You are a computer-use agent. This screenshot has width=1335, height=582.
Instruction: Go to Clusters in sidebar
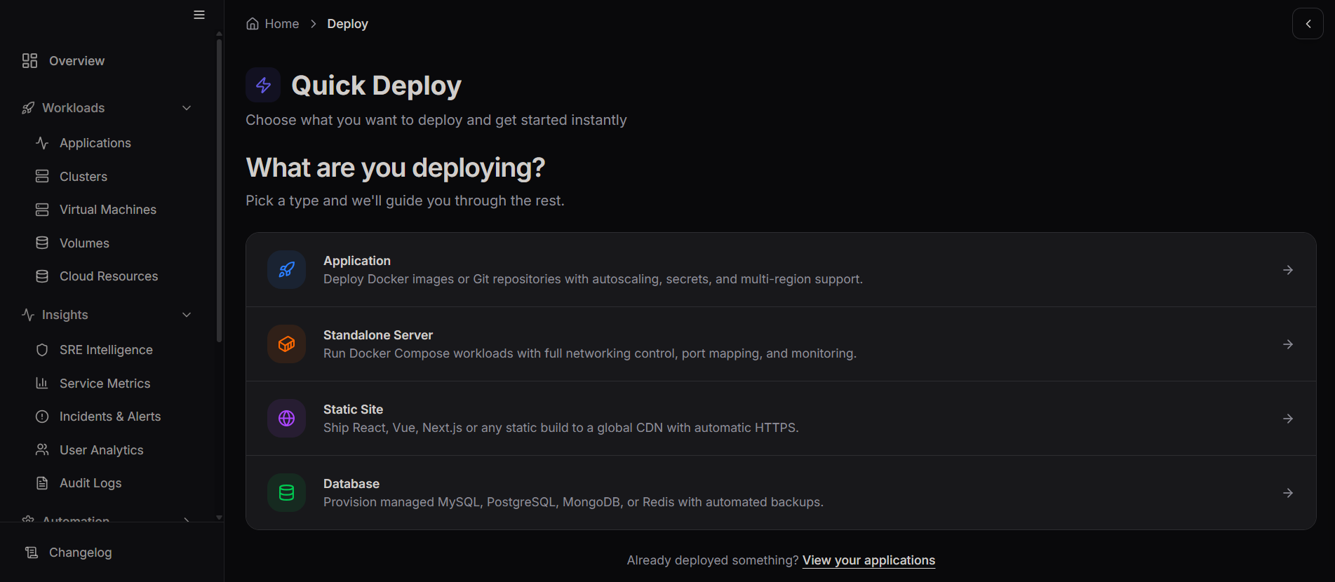click(83, 177)
